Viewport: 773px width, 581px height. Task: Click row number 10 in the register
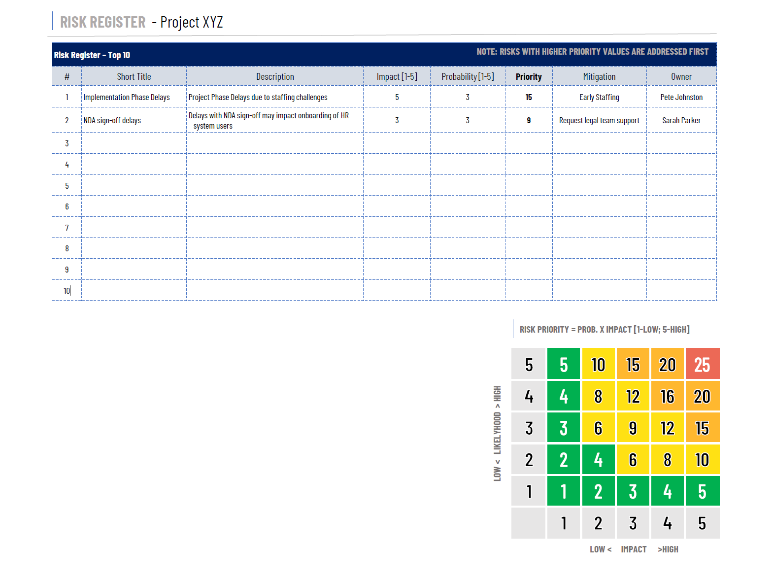click(67, 291)
